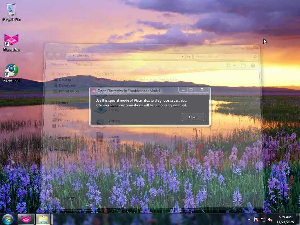Open the view options dropdown arrow

click(x=234, y=65)
